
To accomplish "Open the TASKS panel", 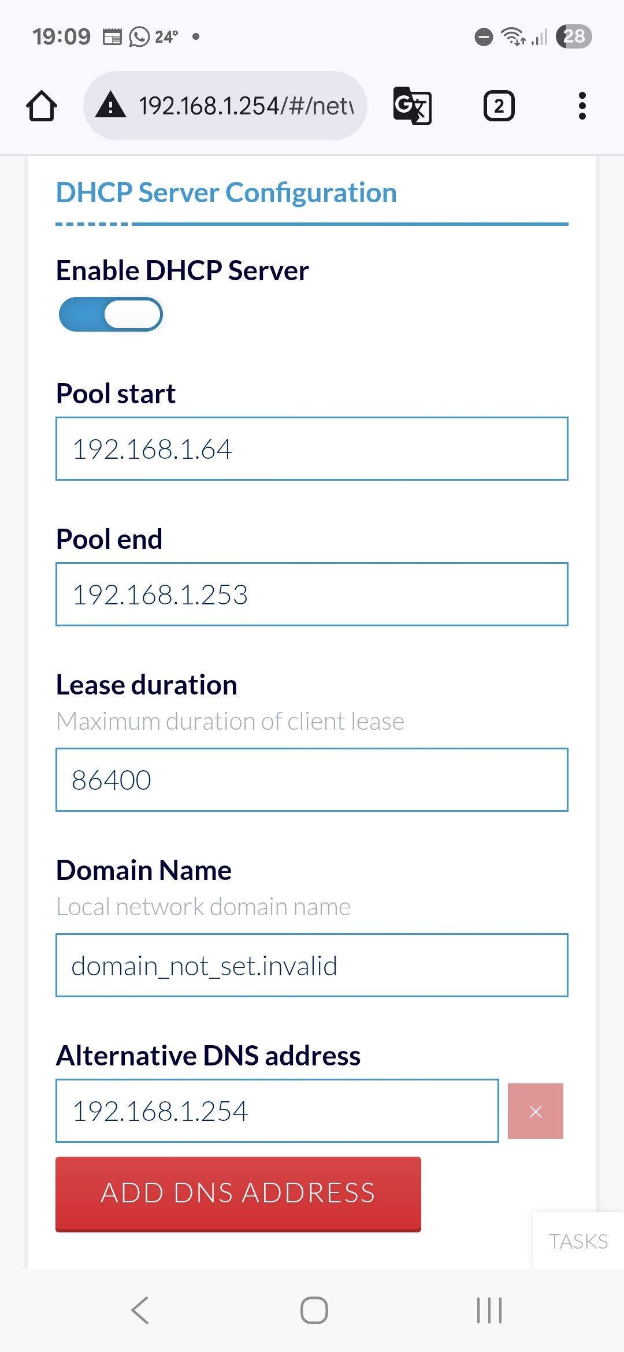I will (x=578, y=1241).
